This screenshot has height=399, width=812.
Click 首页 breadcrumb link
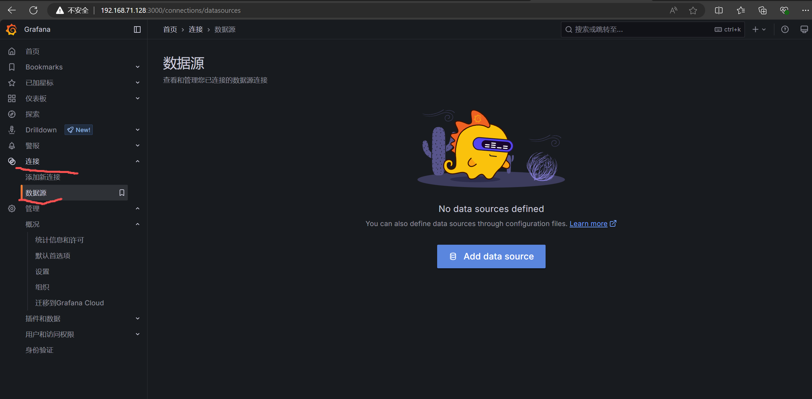click(170, 29)
